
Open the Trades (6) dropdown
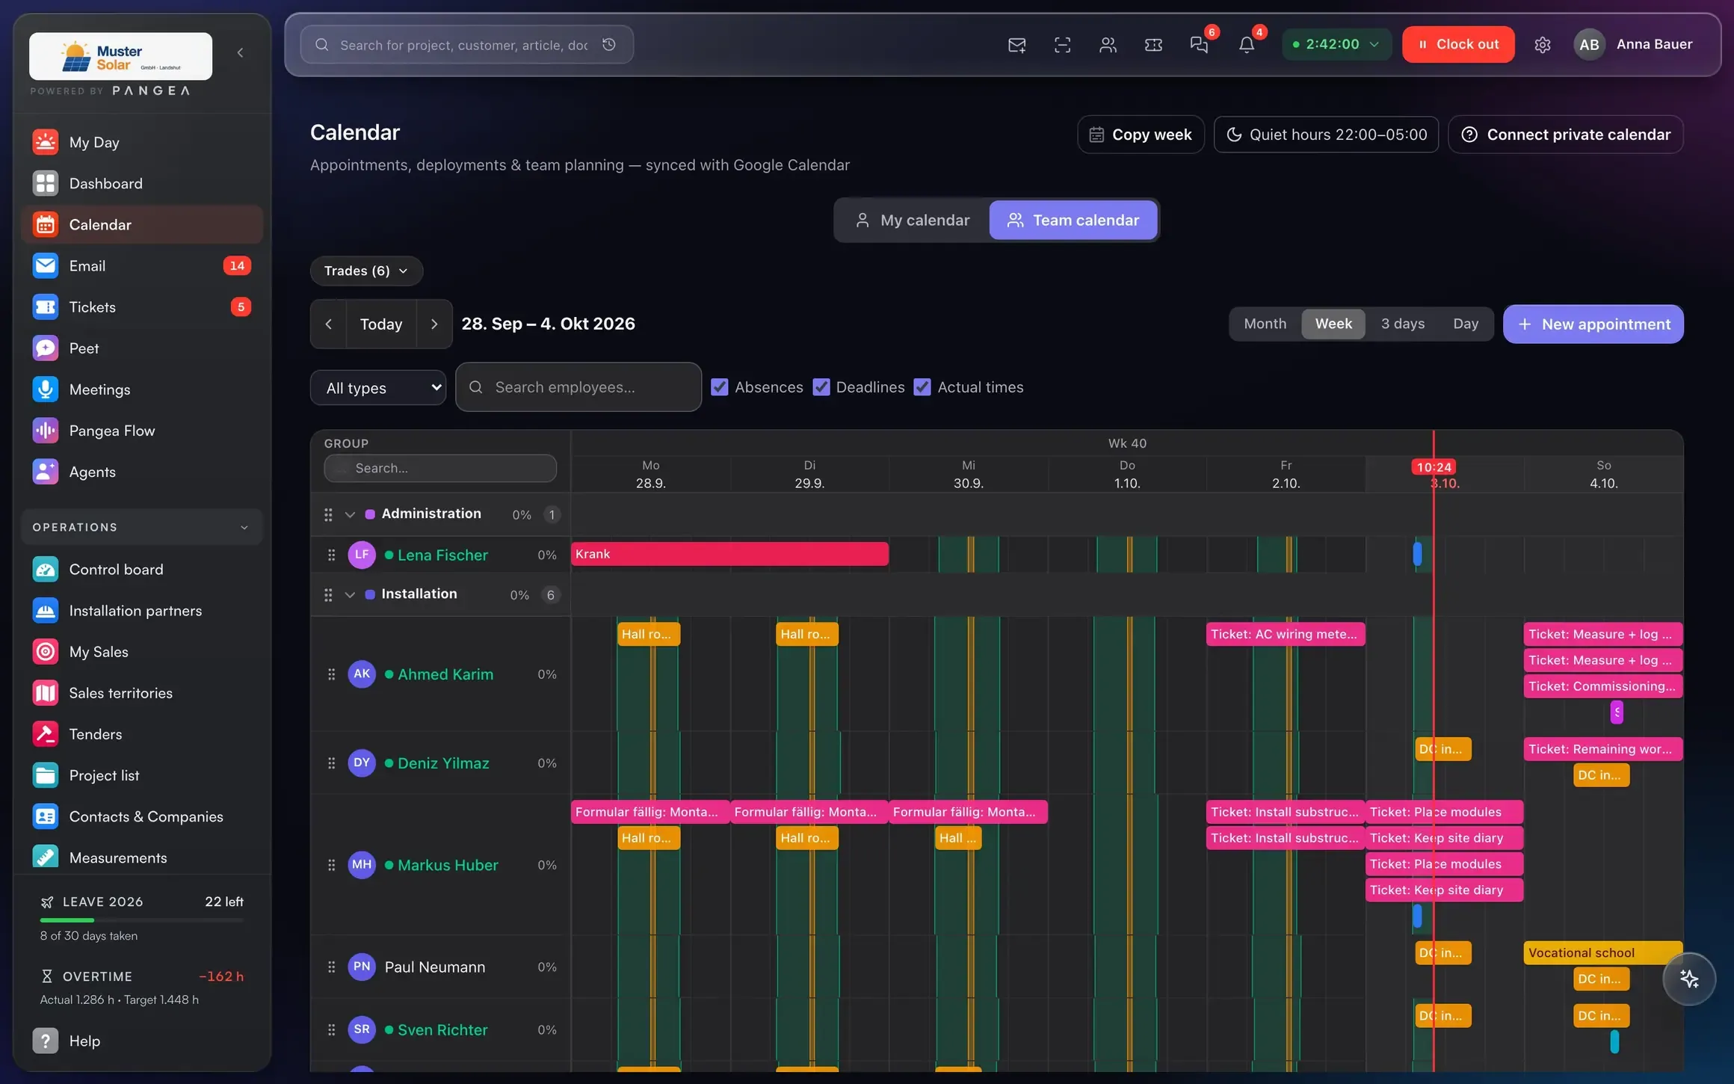click(x=366, y=271)
